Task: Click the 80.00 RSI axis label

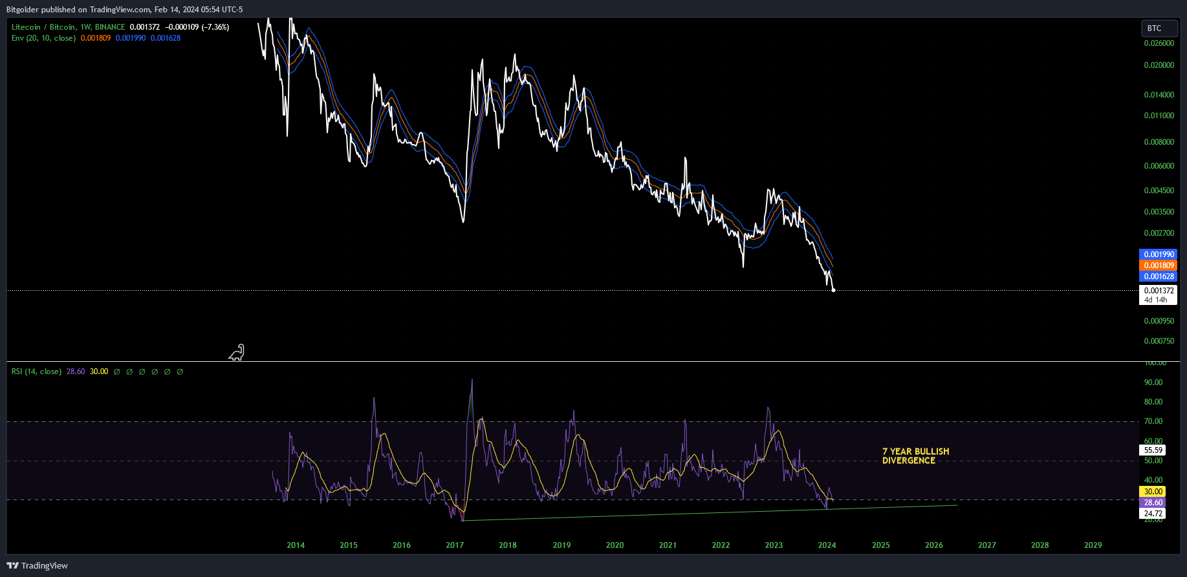Action: pos(1153,402)
